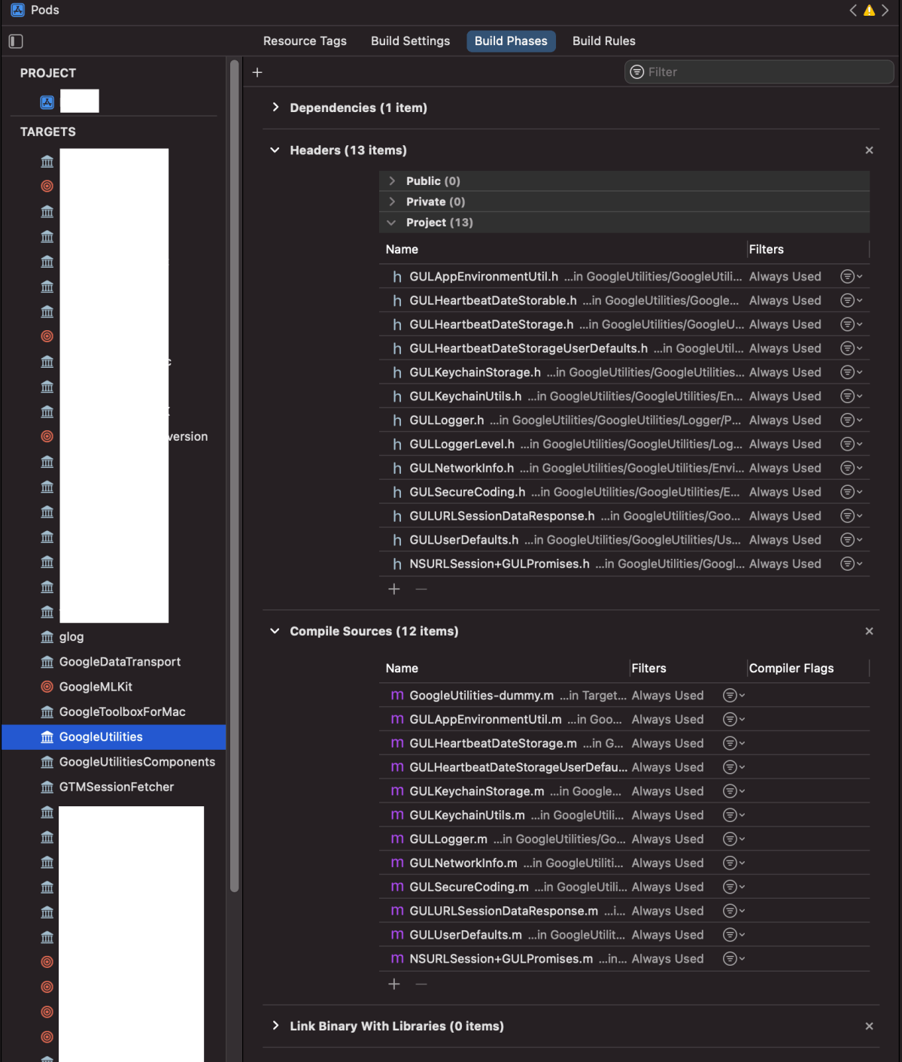
Task: Delete the Compile Sources build phase
Action: 869,631
